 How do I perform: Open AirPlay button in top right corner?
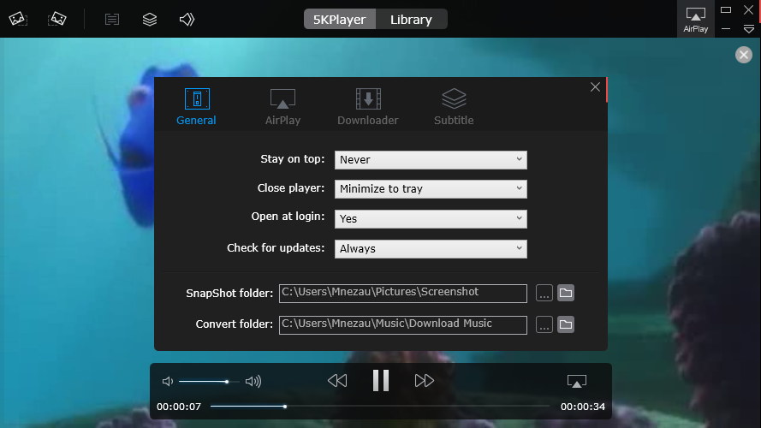695,19
